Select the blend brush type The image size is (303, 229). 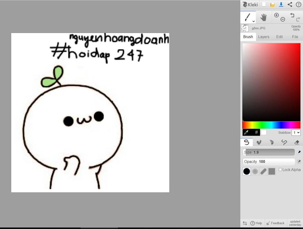pos(259,142)
